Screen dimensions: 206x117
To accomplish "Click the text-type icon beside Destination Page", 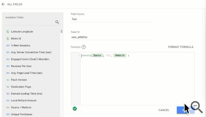I will [x=8, y=87].
